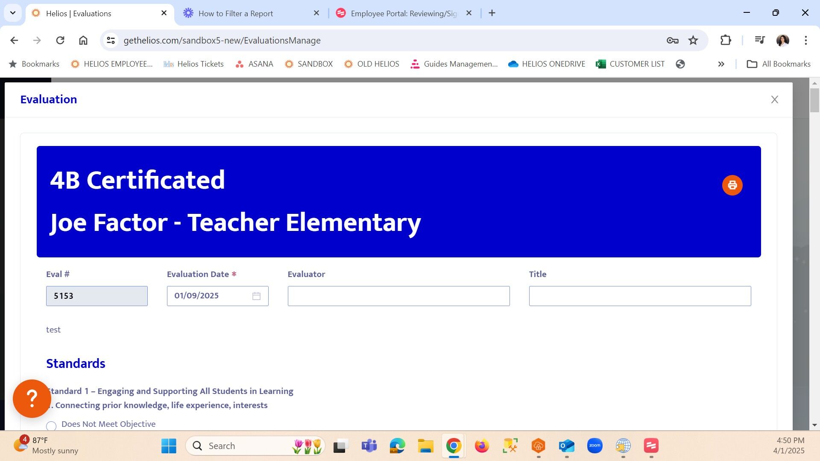The width and height of the screenshot is (820, 461).
Task: Open Chrome extensions puzzle icon
Action: click(x=726, y=40)
